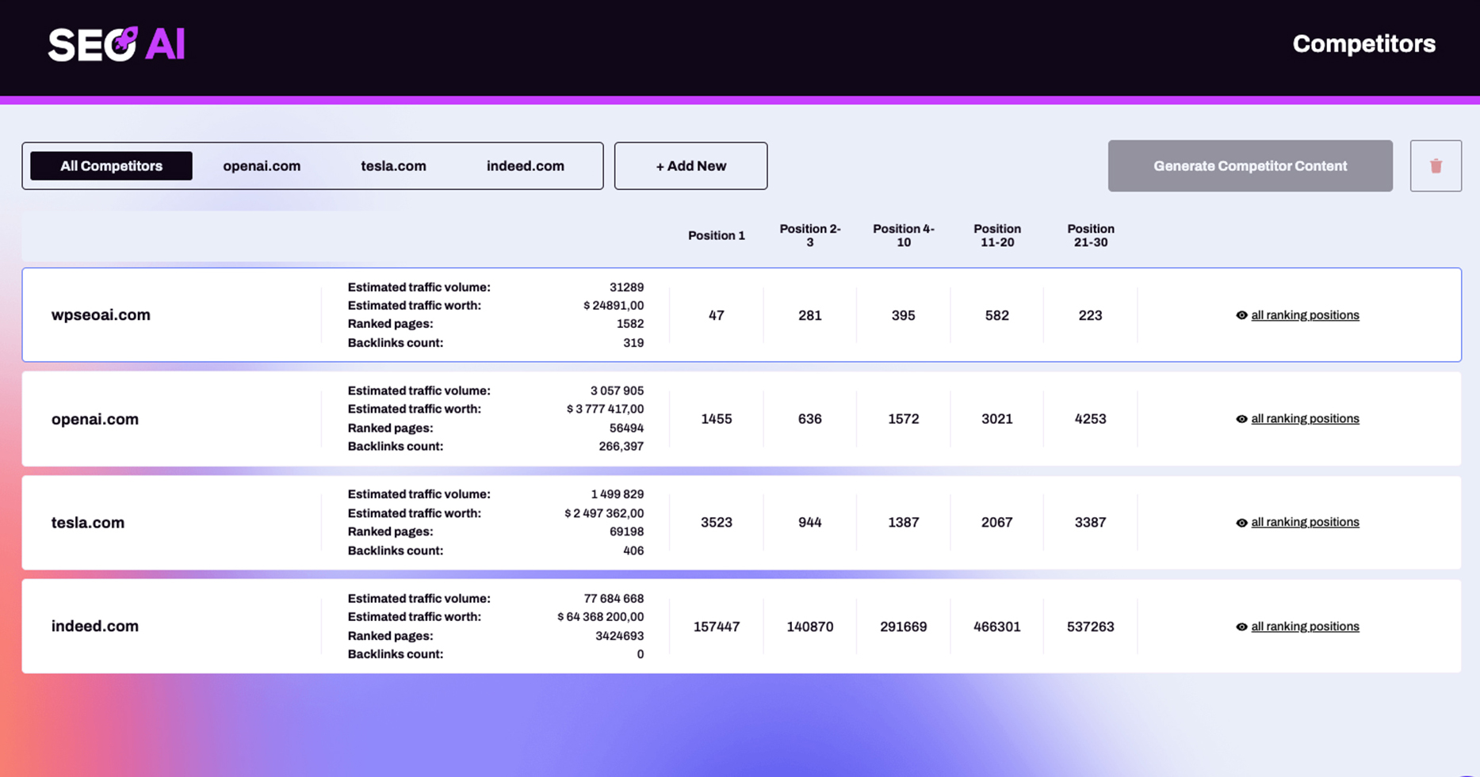Click openai.com Position 1 value 1455
Image resolution: width=1480 pixels, height=777 pixels.
[717, 419]
